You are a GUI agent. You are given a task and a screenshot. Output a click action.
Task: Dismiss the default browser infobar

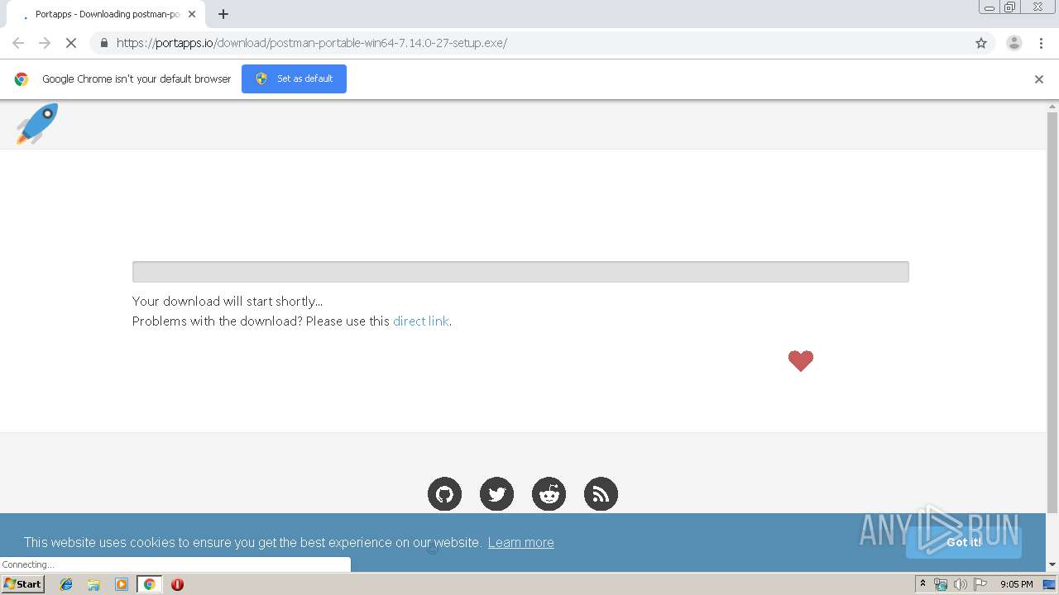tap(1039, 79)
